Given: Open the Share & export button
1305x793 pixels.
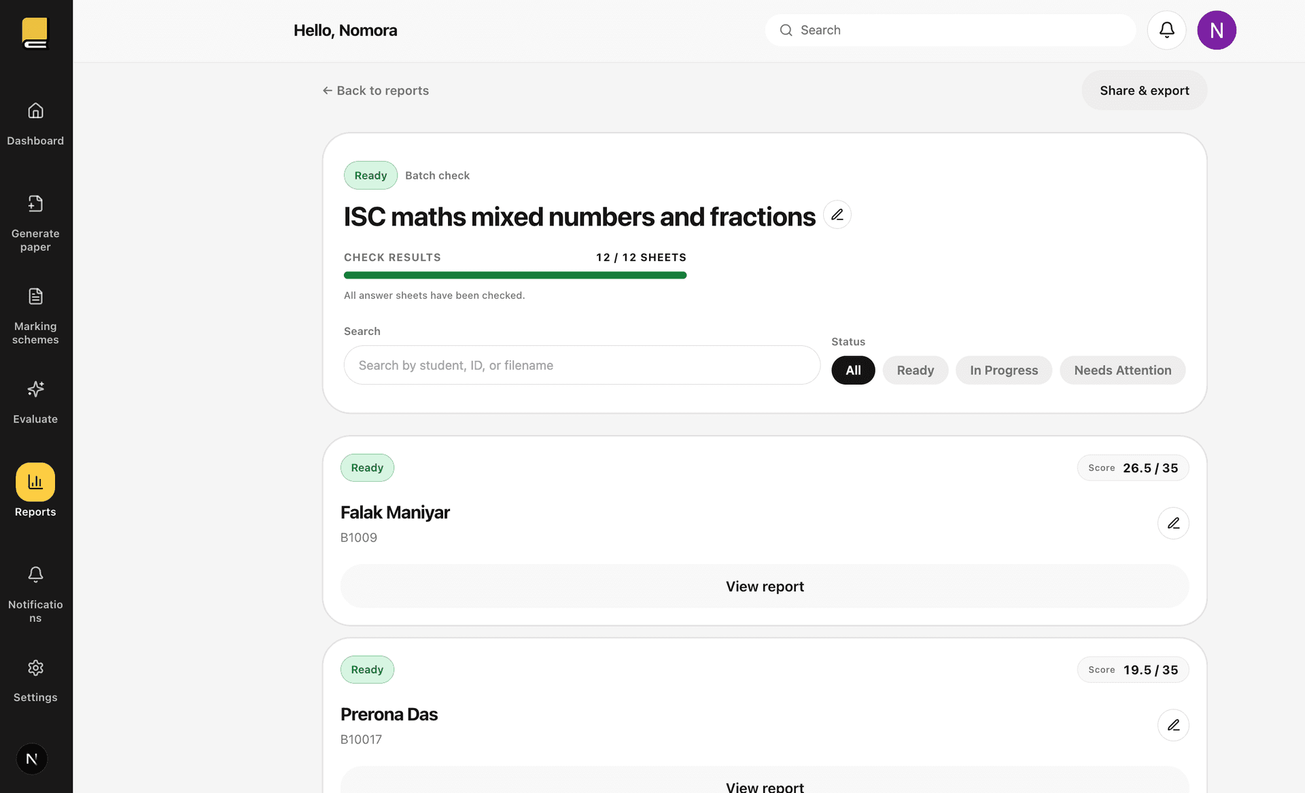Looking at the screenshot, I should tap(1145, 90).
